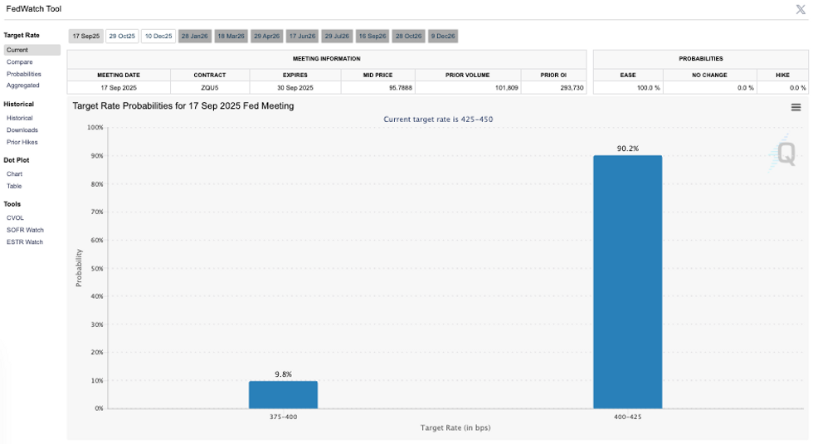
Task: Open the Compare view in the sidebar
Action: point(20,62)
